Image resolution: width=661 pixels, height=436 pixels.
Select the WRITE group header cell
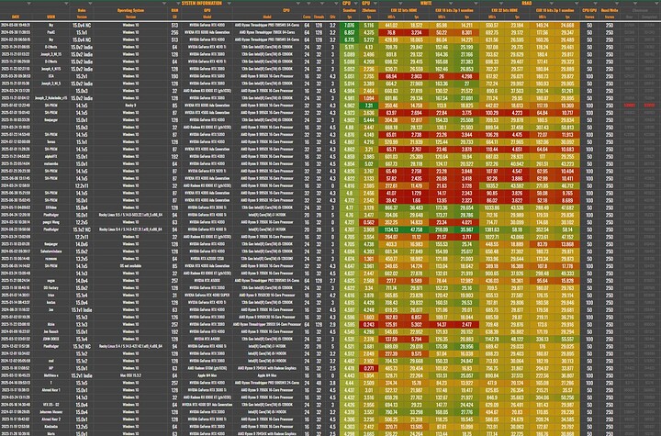[426, 4]
